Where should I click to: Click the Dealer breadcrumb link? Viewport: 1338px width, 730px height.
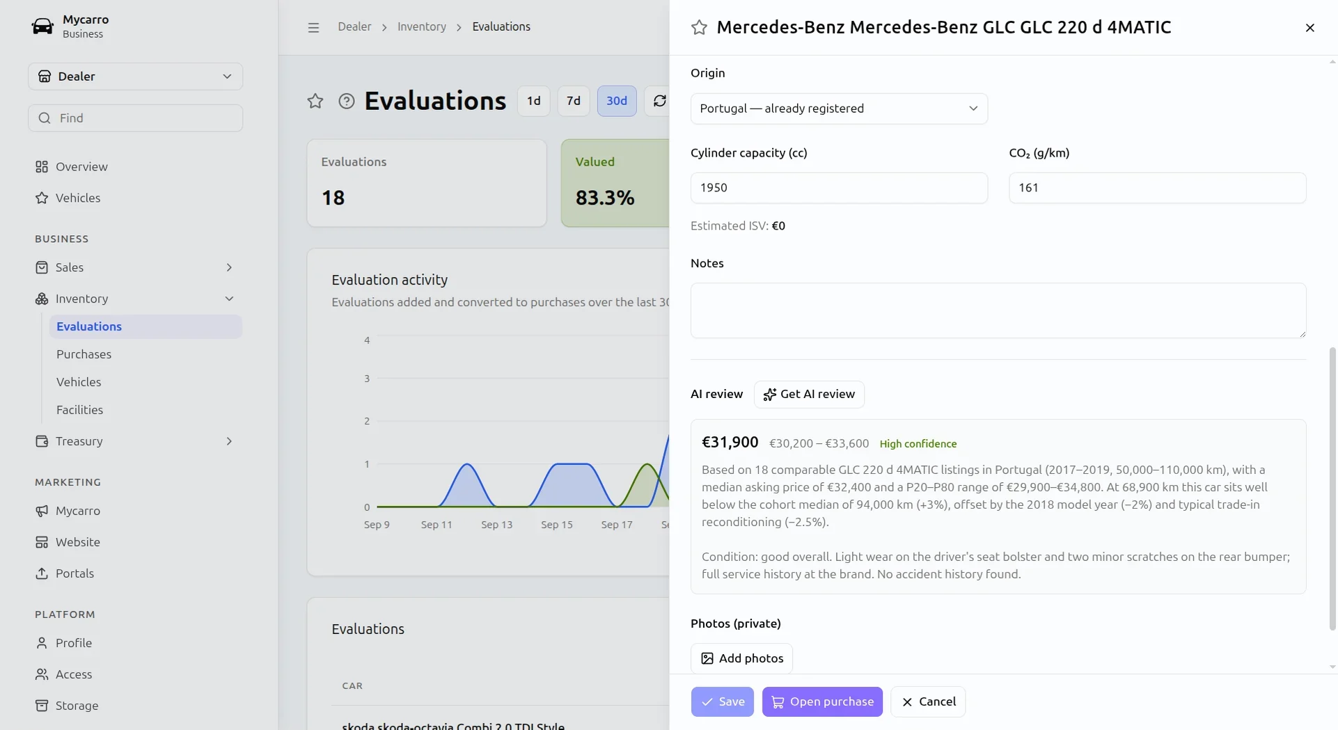354,27
